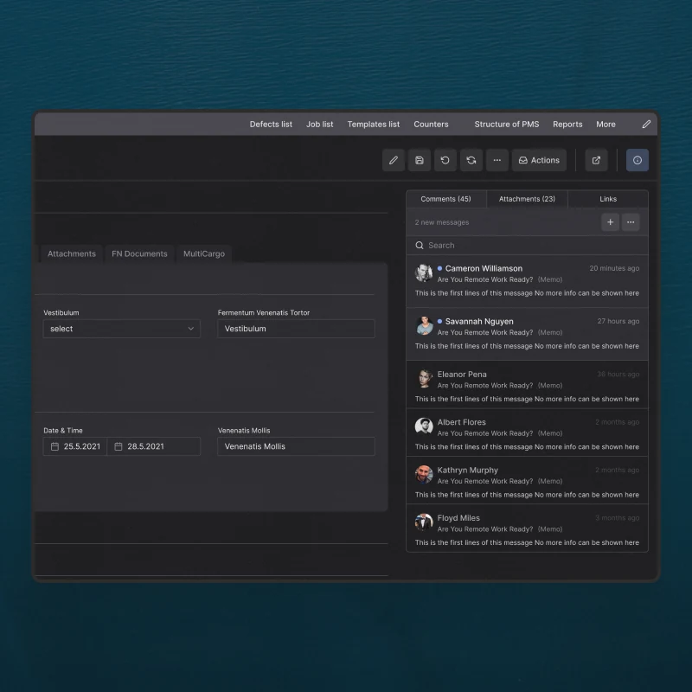Open end date calendar icon 28.5.2021
The height and width of the screenshot is (692, 692).
click(119, 446)
